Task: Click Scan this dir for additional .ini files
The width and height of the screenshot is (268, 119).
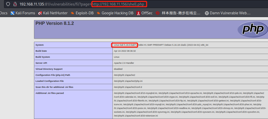Action: [54, 87]
